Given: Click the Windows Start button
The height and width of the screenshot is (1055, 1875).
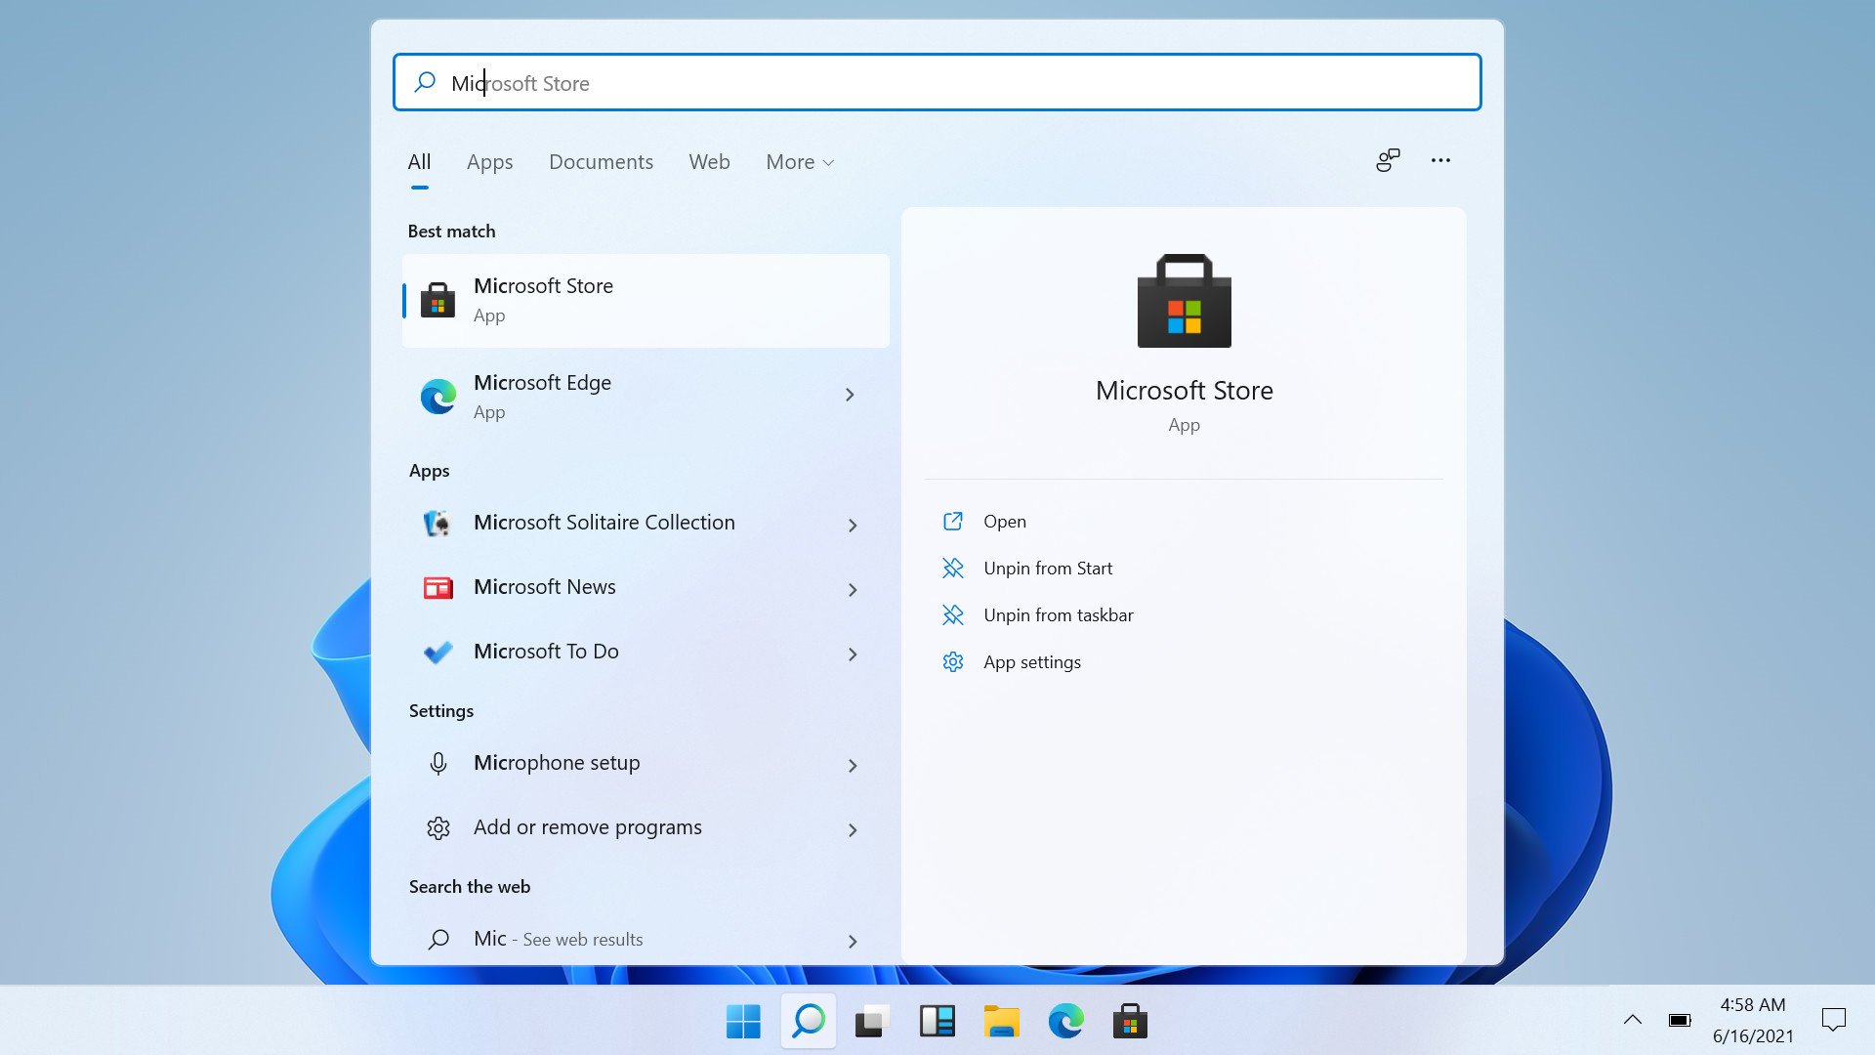Looking at the screenshot, I should pos(742,1024).
